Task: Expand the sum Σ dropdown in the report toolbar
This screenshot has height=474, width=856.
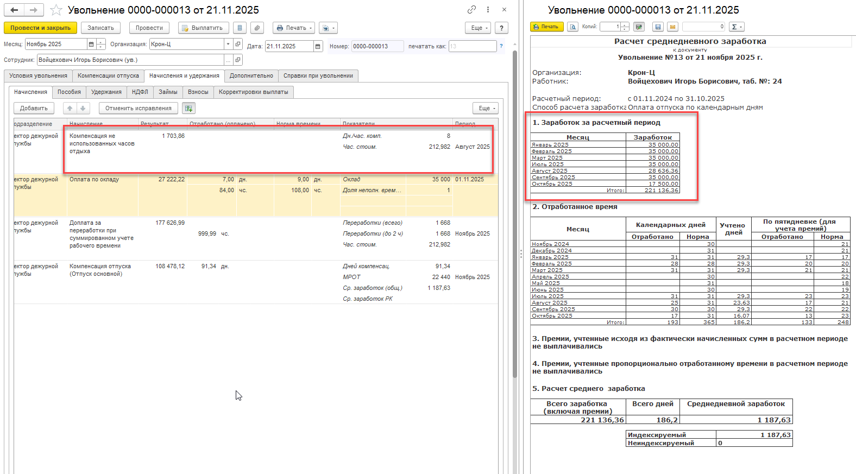Action: 737,27
